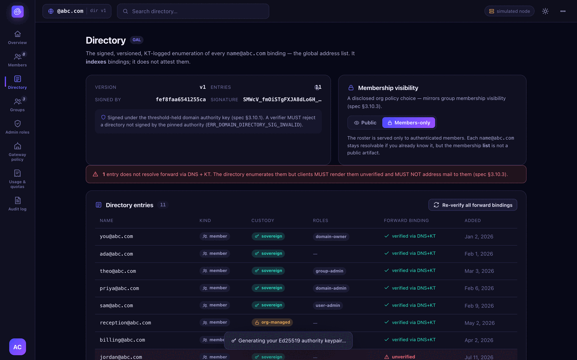Select the ada@abc.com entry
The height and width of the screenshot is (360, 577).
[306, 254]
